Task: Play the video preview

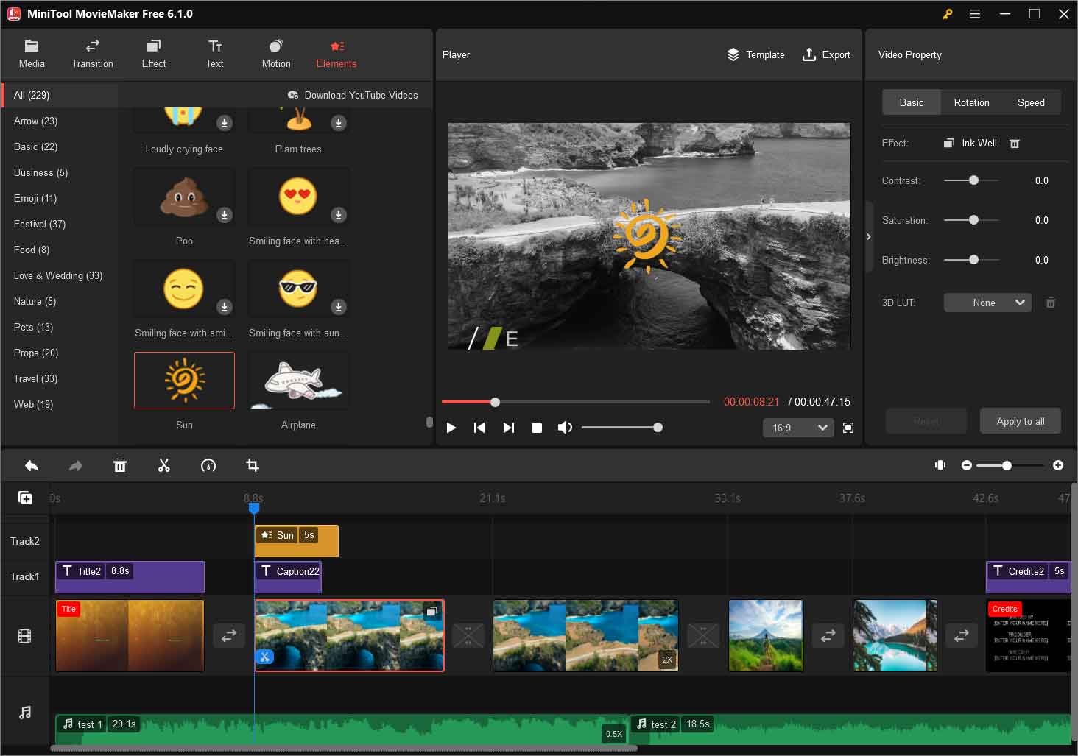Action: (x=451, y=428)
